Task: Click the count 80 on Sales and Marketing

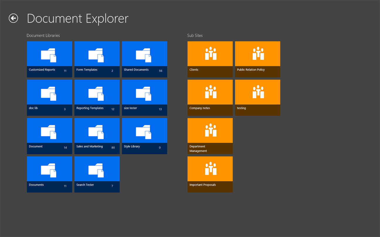Action: click(113, 147)
